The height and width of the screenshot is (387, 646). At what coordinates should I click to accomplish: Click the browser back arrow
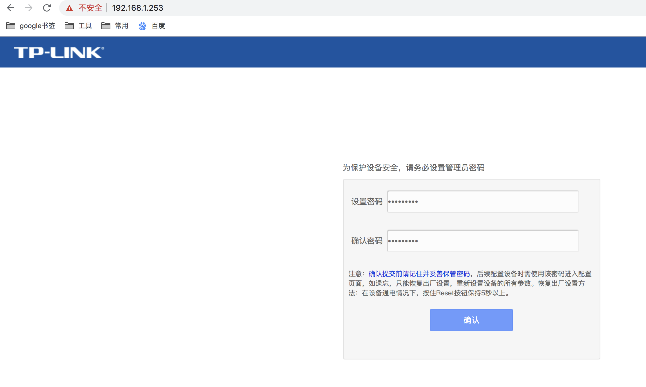click(x=11, y=8)
